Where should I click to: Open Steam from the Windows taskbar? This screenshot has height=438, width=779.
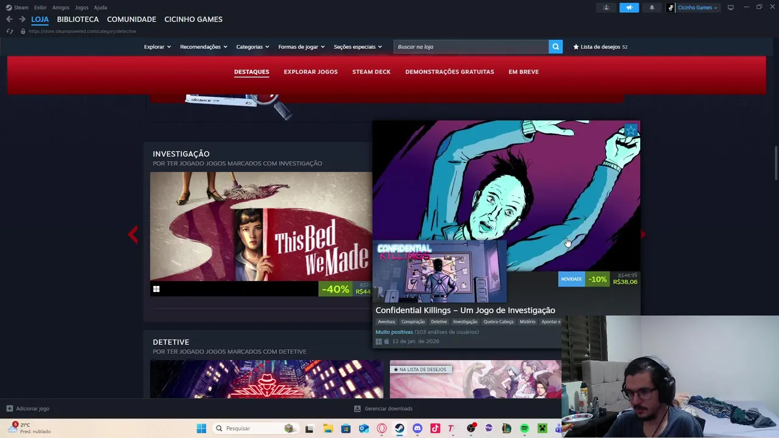[x=399, y=428]
